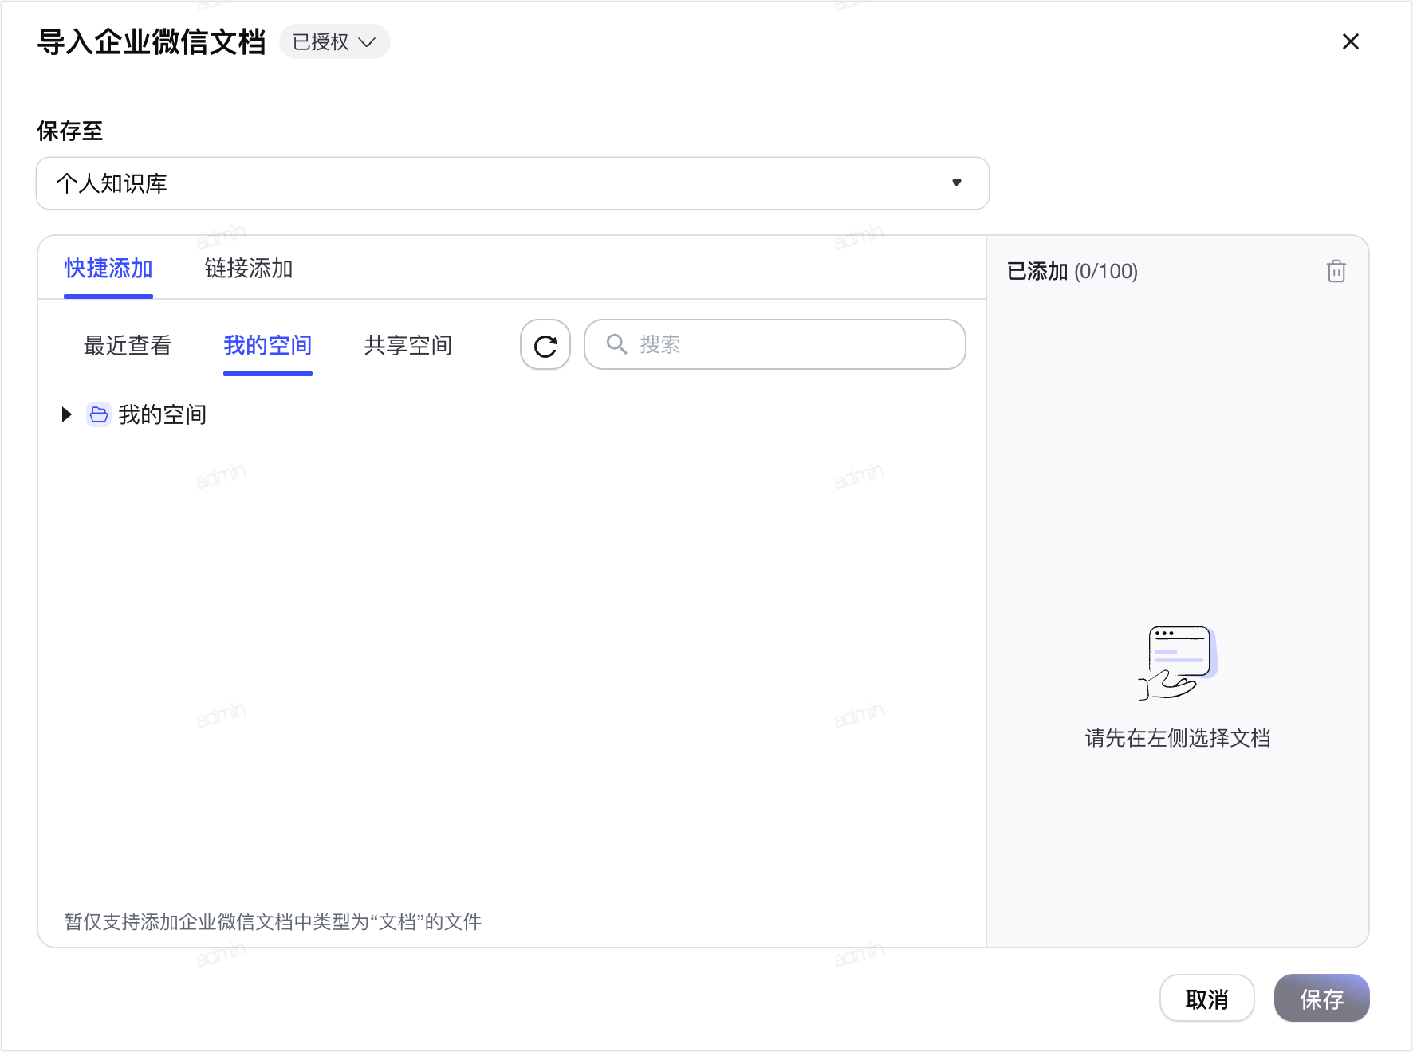Close the import dialog with the X icon
The image size is (1413, 1052).
(x=1350, y=41)
